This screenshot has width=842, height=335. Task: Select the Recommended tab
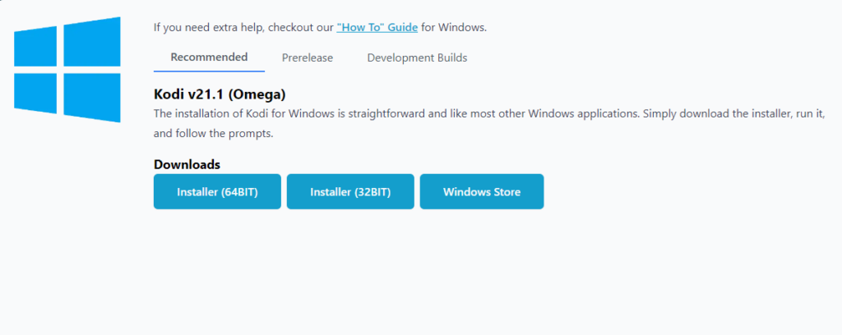(209, 57)
